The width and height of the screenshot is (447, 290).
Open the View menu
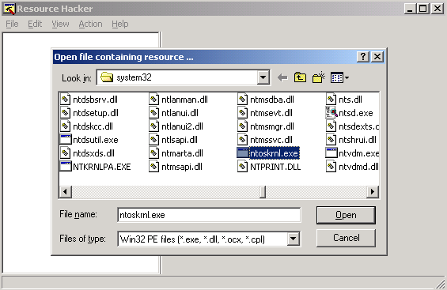click(x=60, y=24)
